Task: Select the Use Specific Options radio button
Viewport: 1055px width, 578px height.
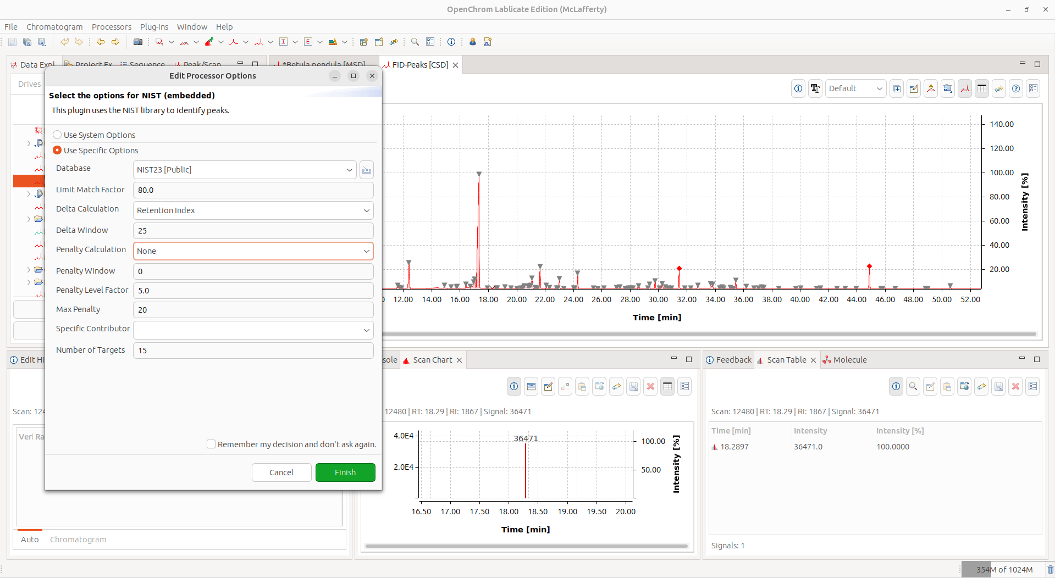Action: [x=57, y=151]
